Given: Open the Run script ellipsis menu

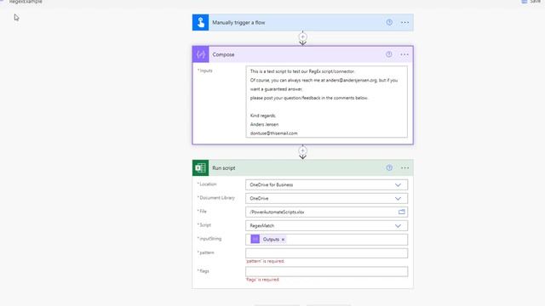Looking at the screenshot, I should (x=404, y=168).
